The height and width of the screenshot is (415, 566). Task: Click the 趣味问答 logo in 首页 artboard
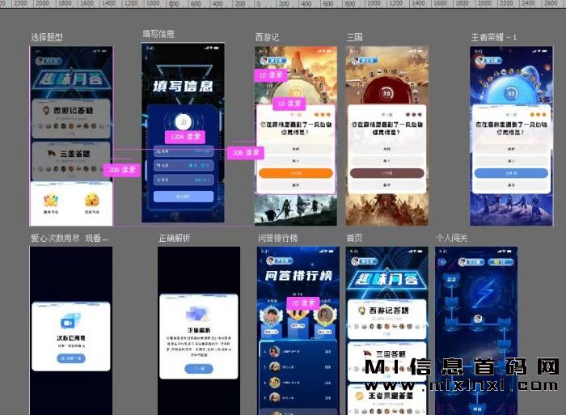point(386,279)
